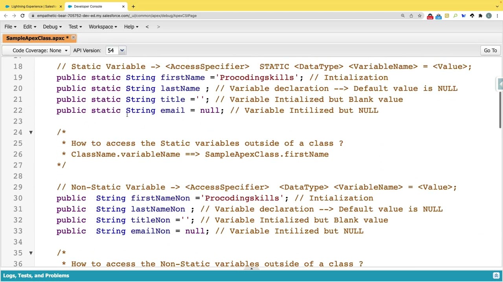Reload the browser page
This screenshot has width=503, height=282.
22,16
